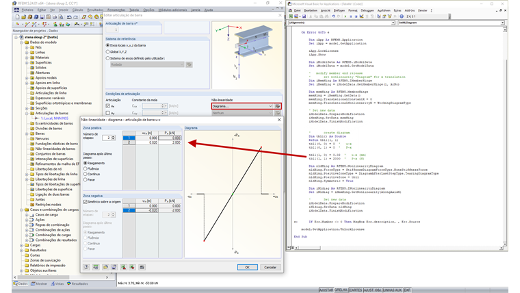Screen dimensions: 520x293
Task: Open the Módulos adicionais menu
Action: [x=172, y=10]
